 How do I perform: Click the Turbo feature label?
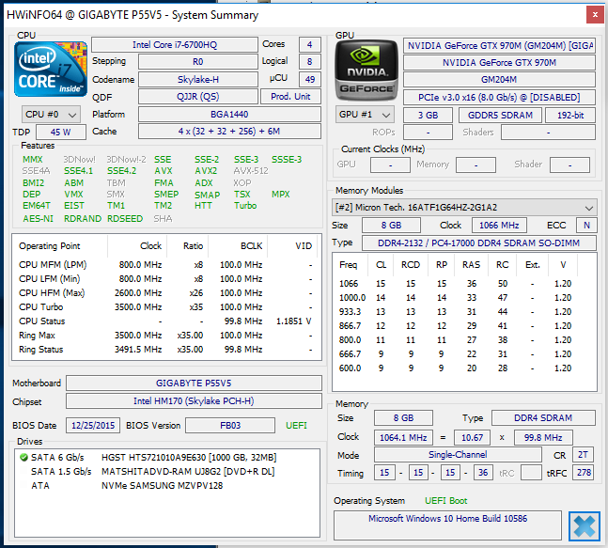tap(245, 206)
